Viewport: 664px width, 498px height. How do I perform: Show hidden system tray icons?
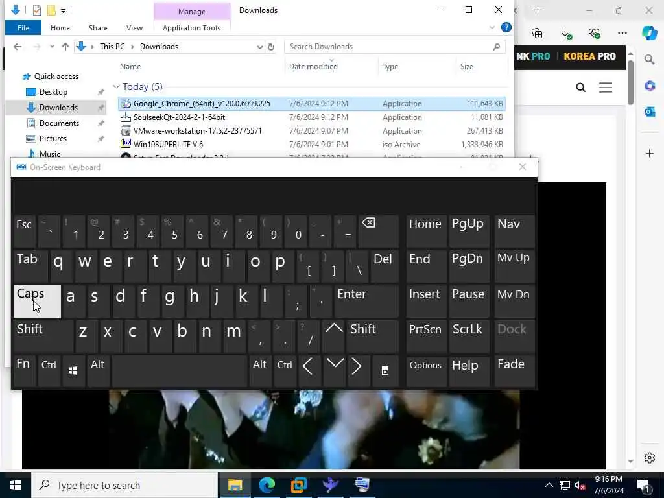pyautogui.click(x=549, y=485)
